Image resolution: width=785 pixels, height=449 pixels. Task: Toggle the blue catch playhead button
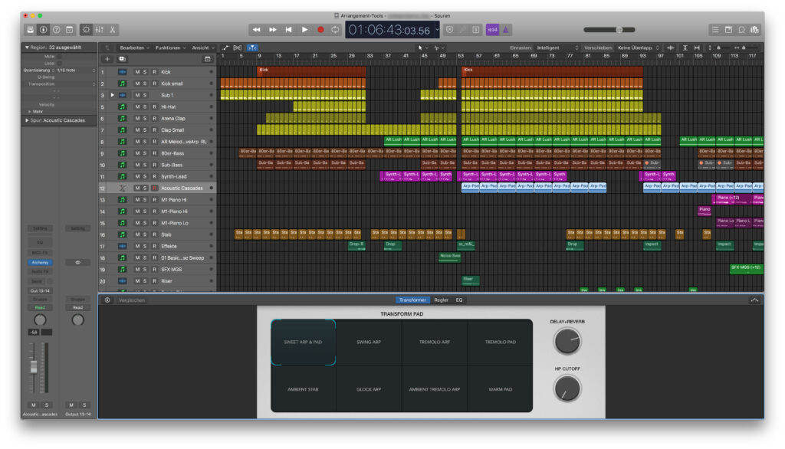[x=252, y=48]
